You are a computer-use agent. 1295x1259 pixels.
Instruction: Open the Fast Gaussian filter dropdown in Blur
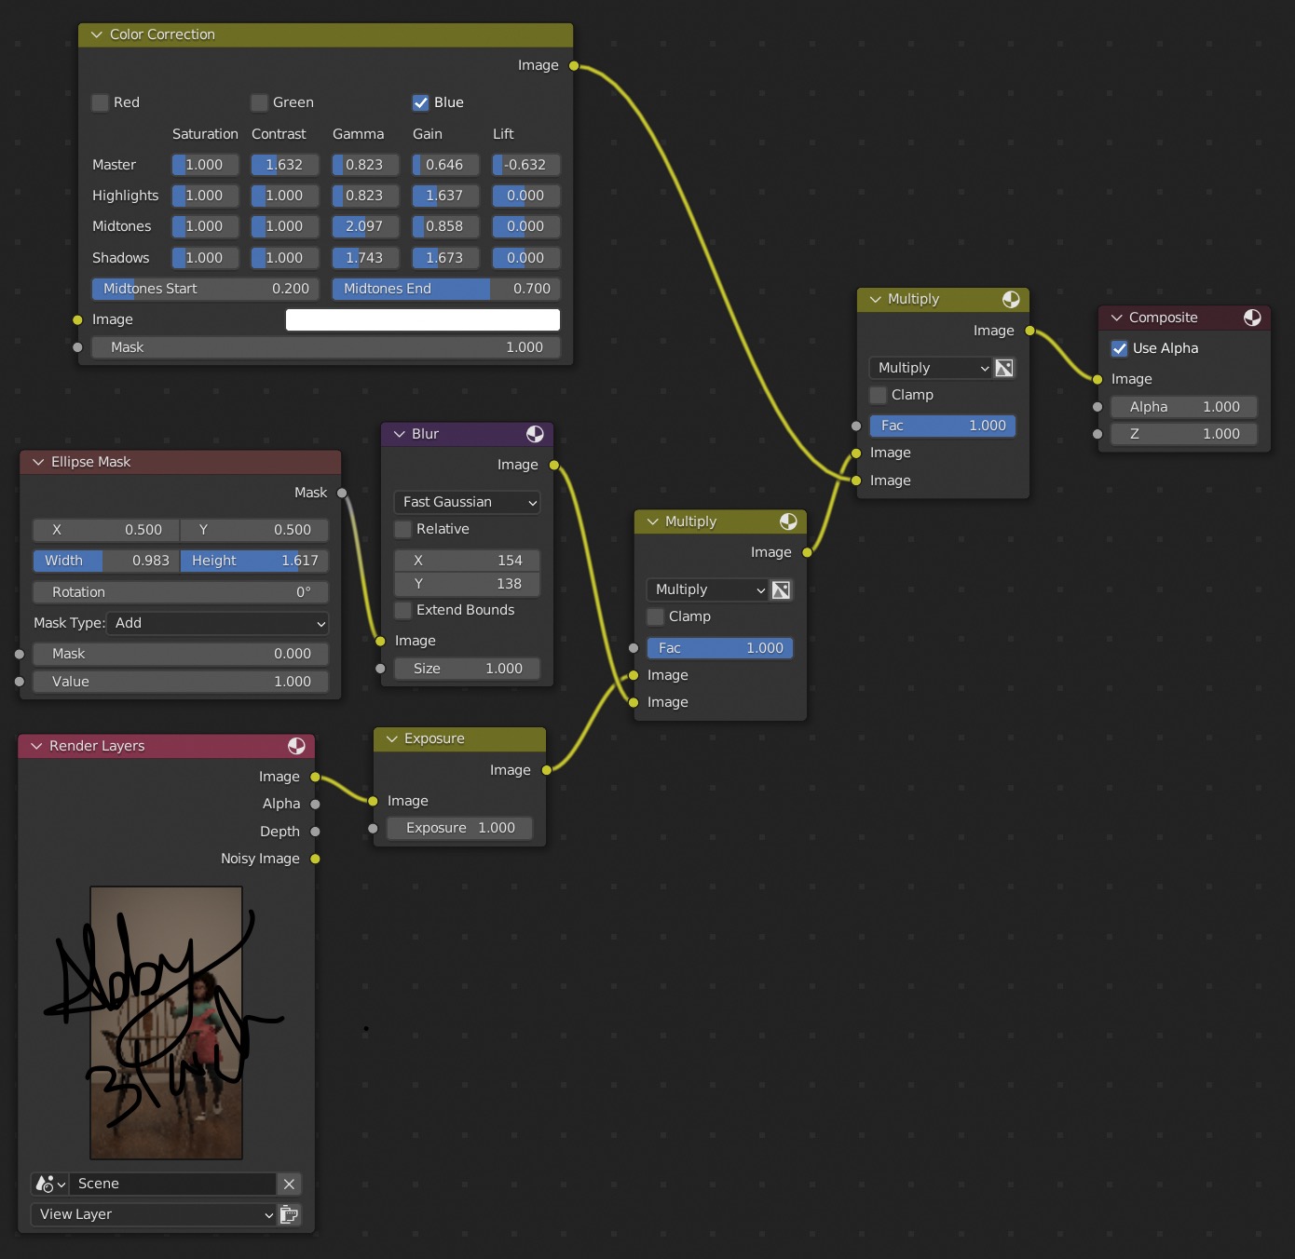pos(466,502)
